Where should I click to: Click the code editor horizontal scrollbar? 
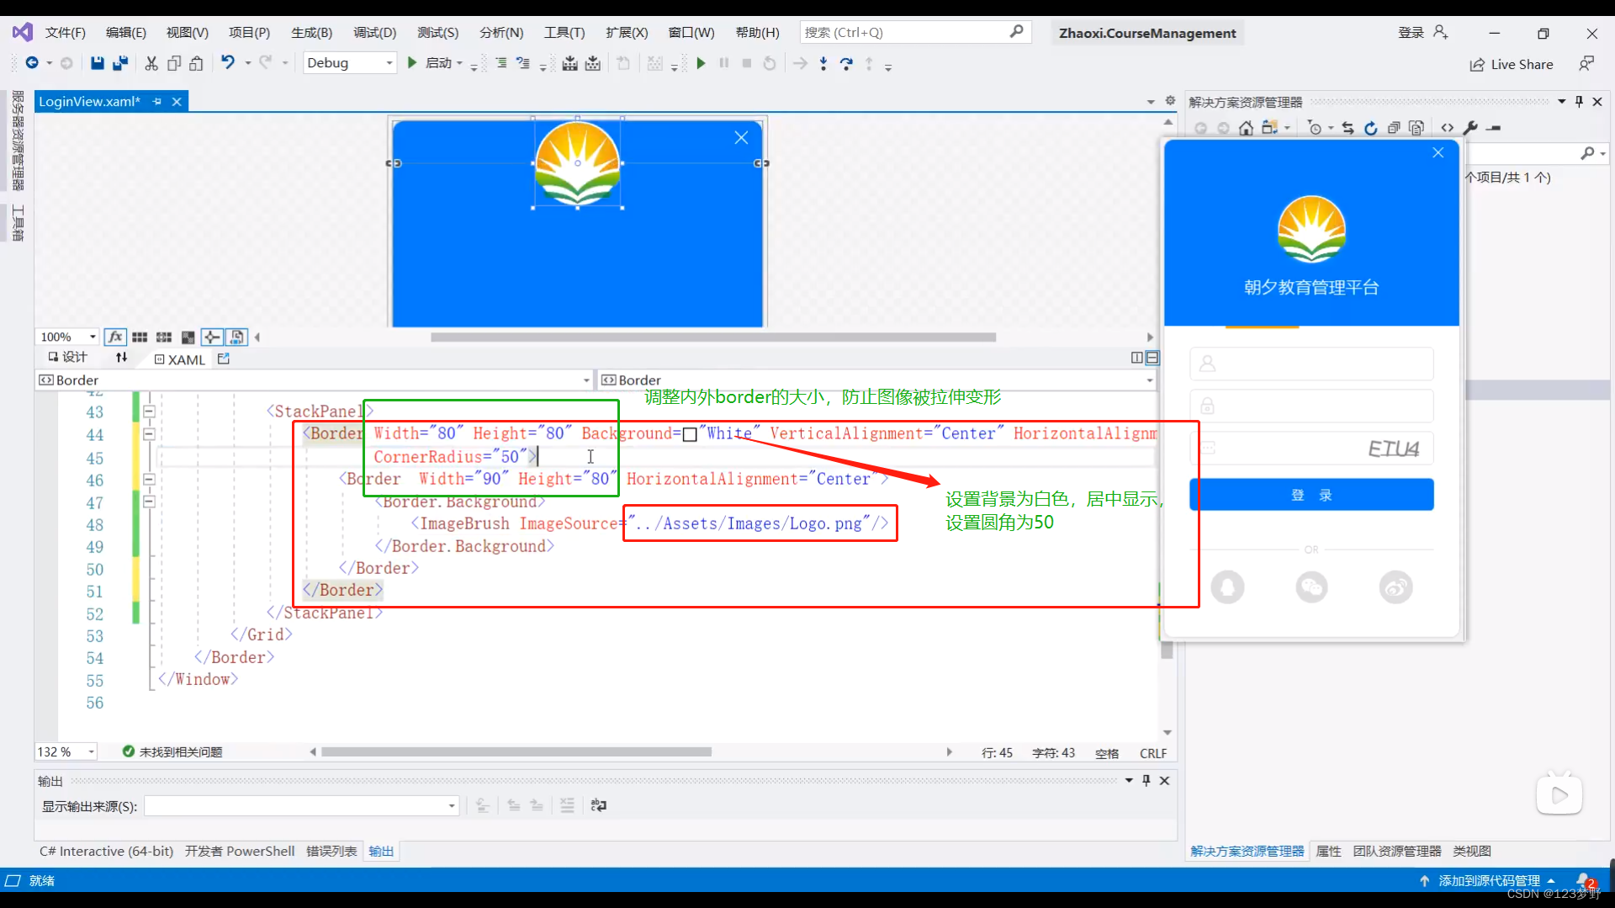point(516,751)
